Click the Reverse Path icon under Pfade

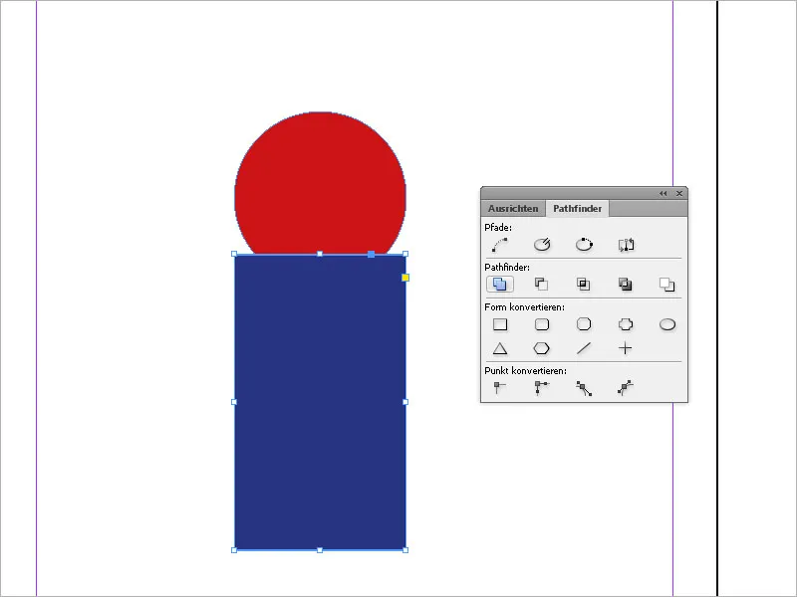pos(626,245)
